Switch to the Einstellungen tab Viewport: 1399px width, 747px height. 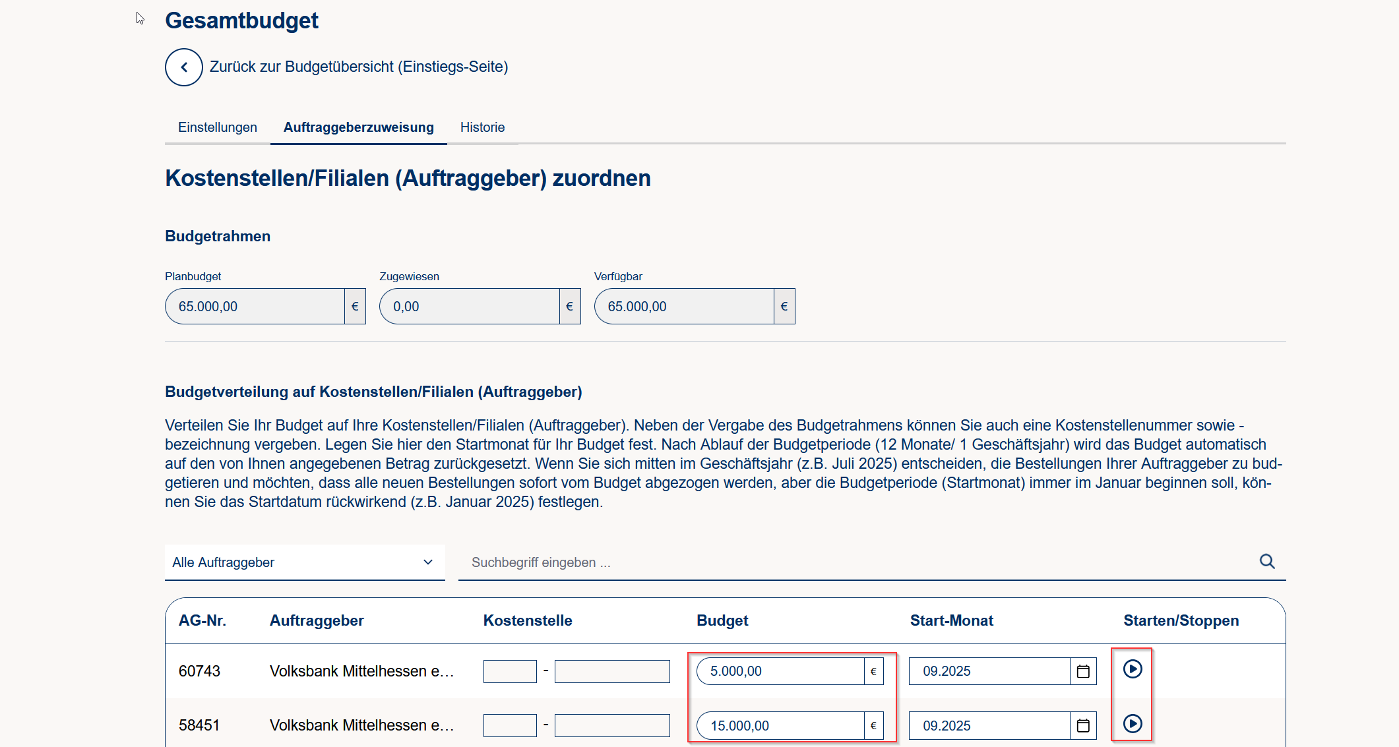click(x=218, y=127)
